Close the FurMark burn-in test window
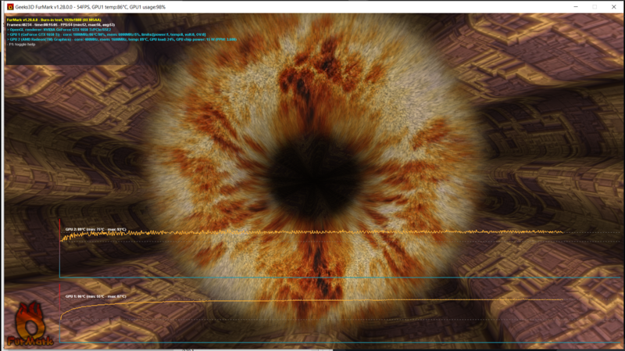This screenshot has width=625, height=351. pos(613,7)
